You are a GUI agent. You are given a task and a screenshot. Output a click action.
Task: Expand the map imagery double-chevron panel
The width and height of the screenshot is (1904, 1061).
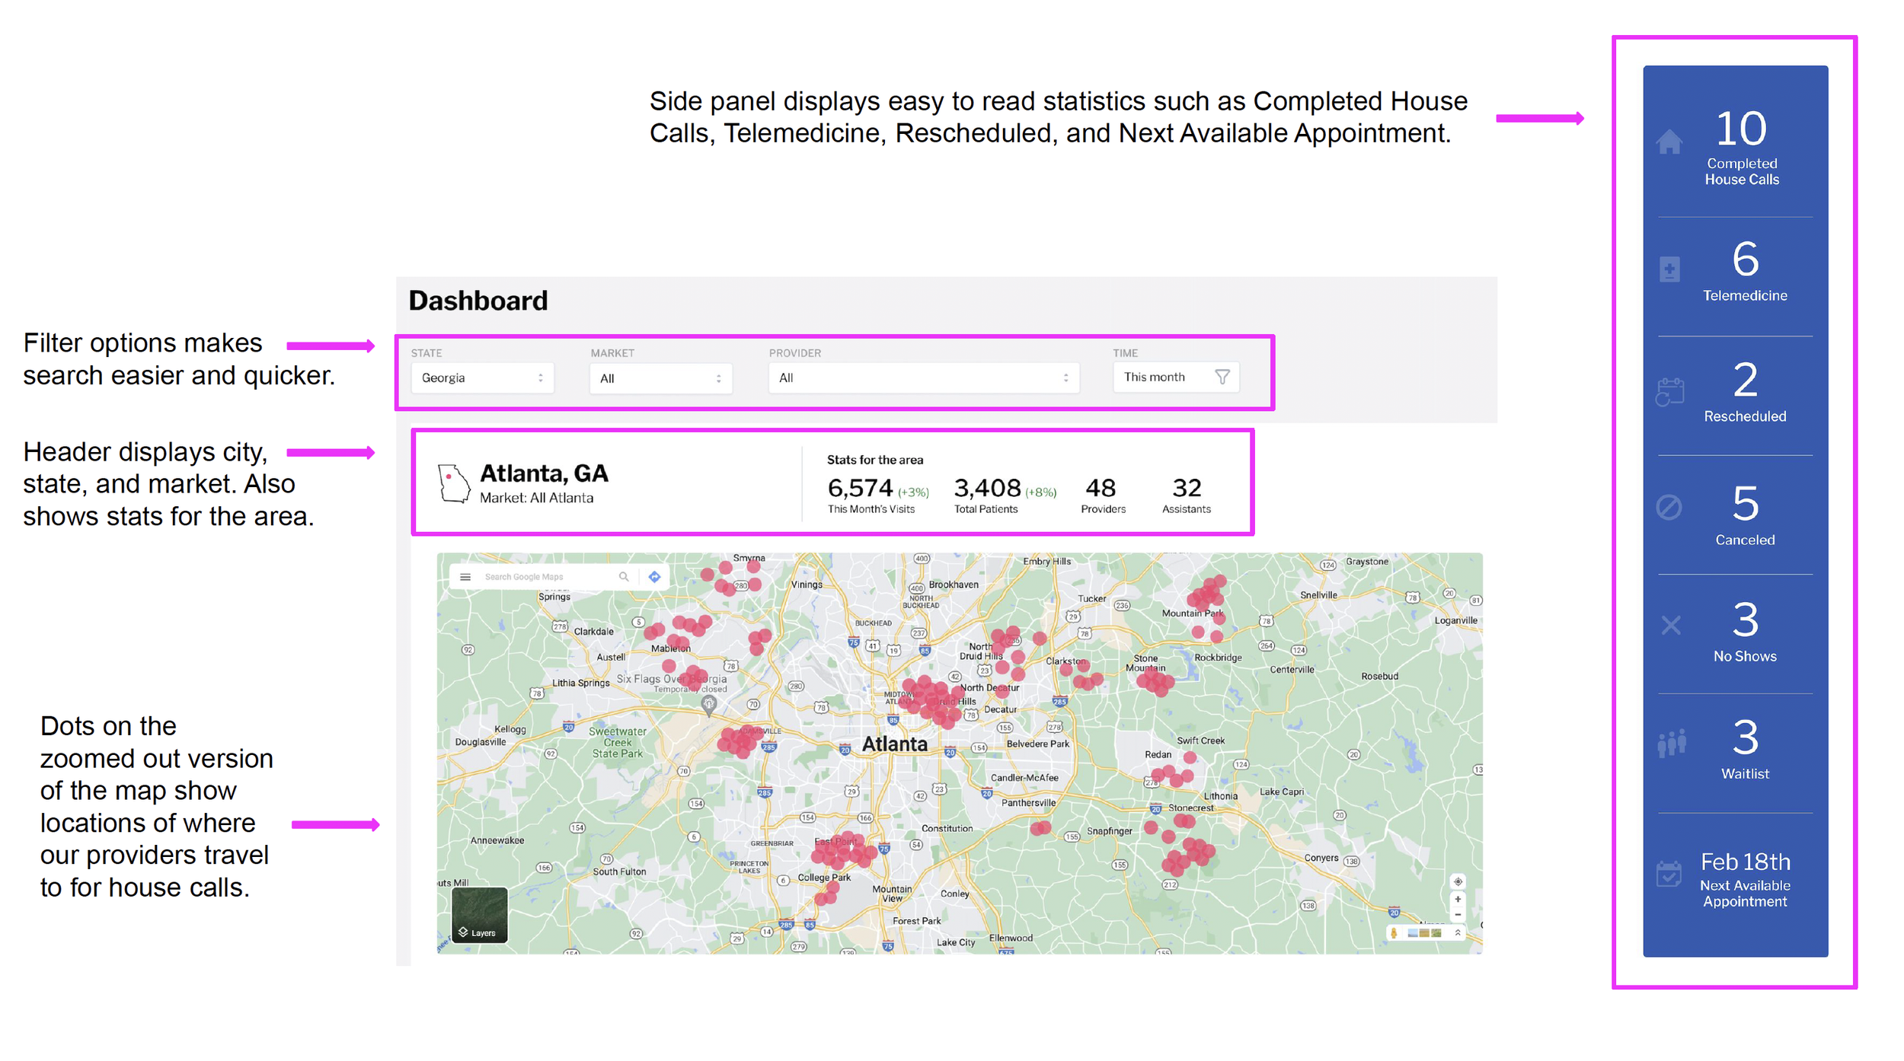[x=1458, y=932]
